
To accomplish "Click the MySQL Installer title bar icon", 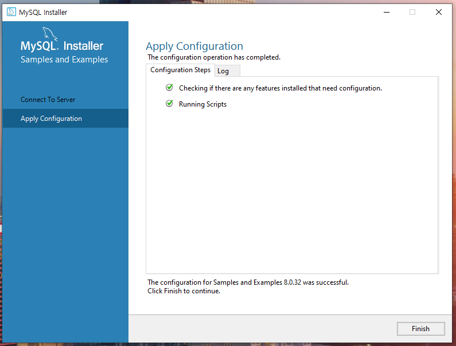I will pos(11,12).
